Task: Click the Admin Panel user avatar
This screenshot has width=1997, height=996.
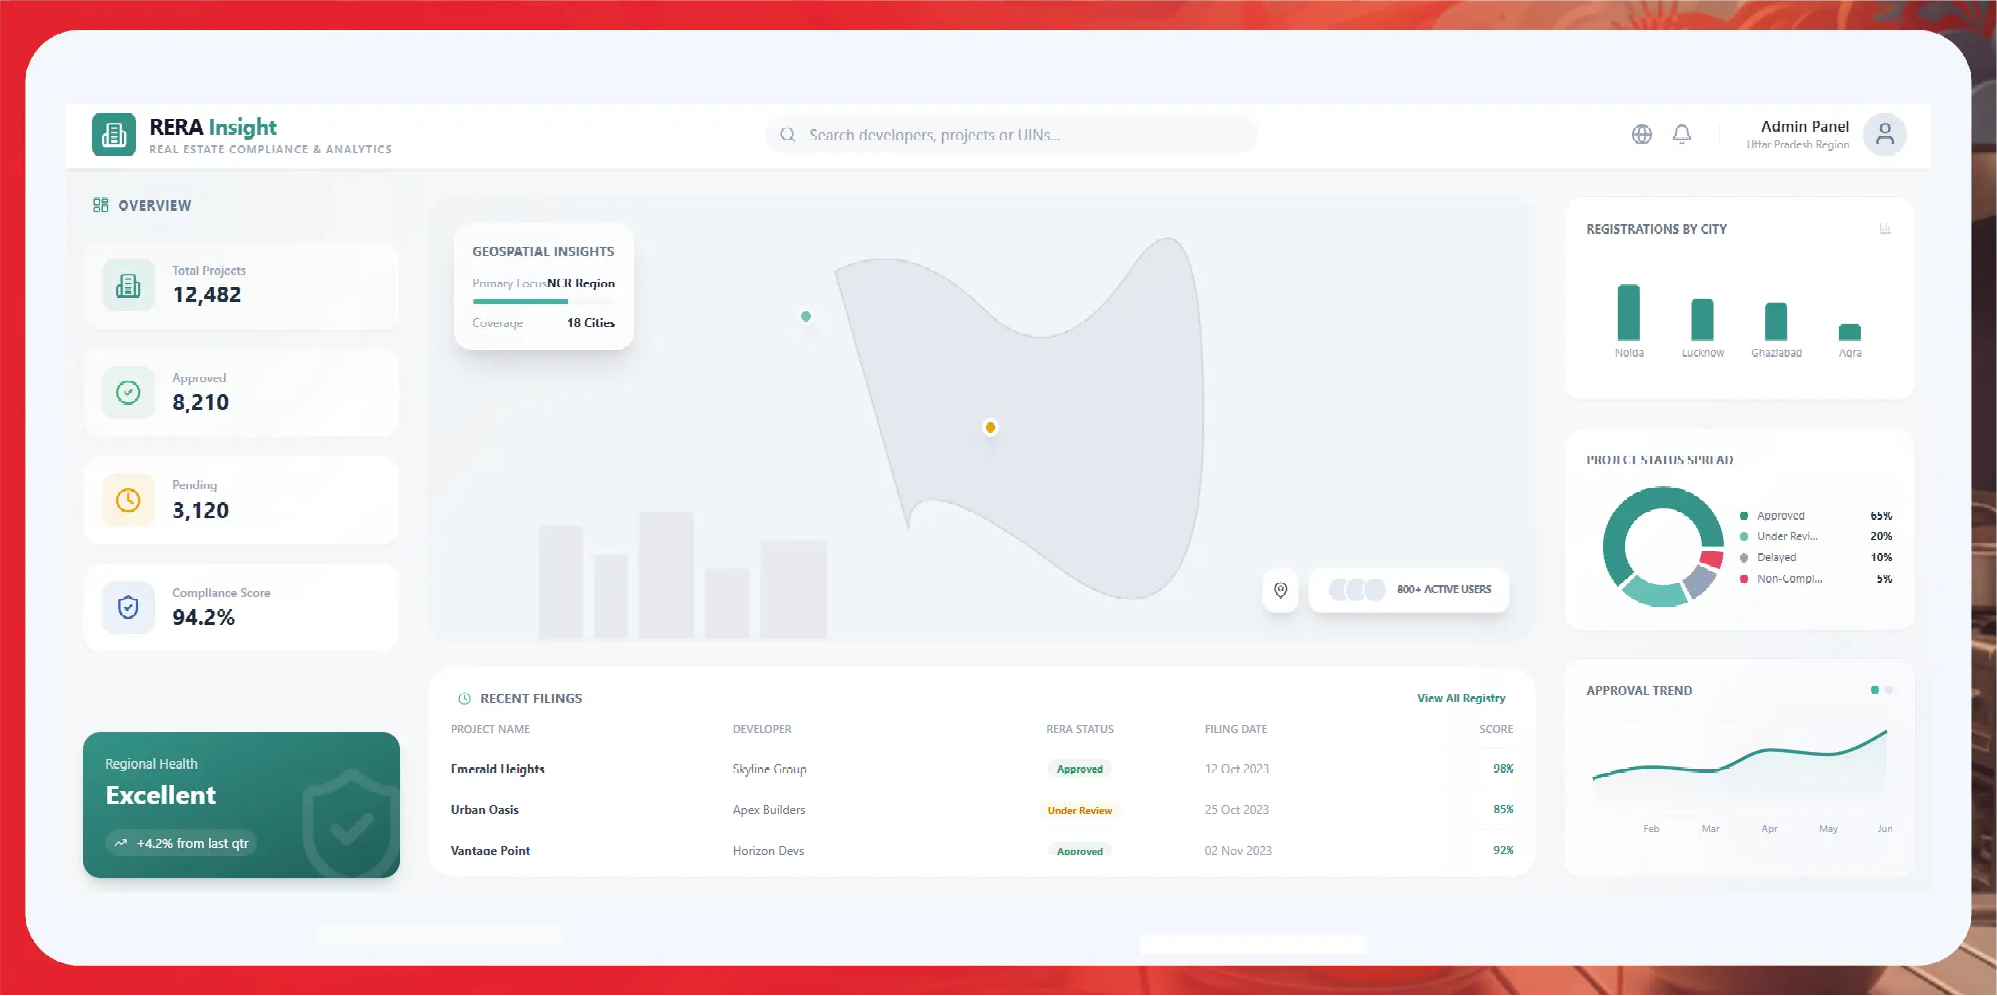Action: (1884, 134)
